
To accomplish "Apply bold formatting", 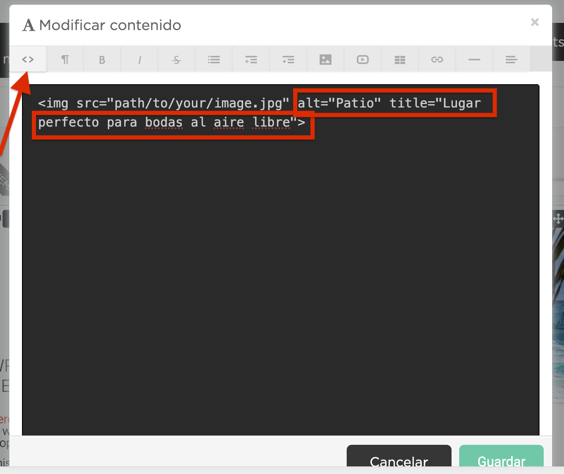I will tap(102, 59).
